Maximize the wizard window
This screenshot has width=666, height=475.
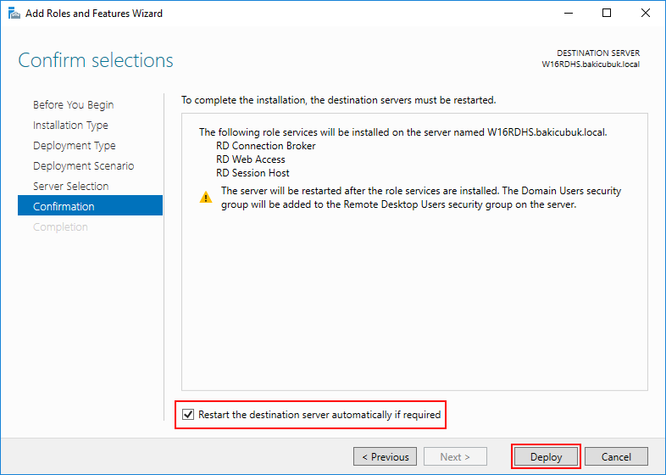607,14
